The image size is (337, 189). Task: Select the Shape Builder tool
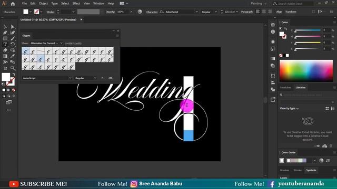[13, 50]
